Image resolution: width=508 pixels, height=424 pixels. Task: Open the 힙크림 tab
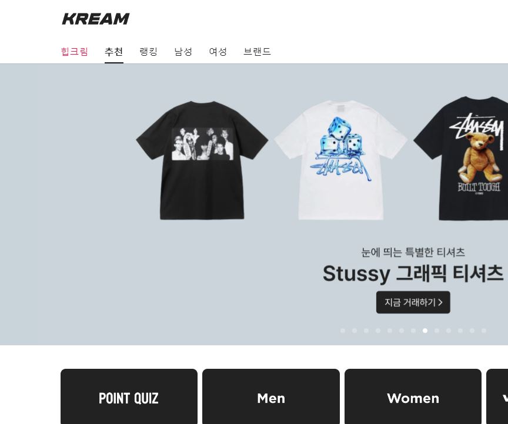(x=75, y=52)
